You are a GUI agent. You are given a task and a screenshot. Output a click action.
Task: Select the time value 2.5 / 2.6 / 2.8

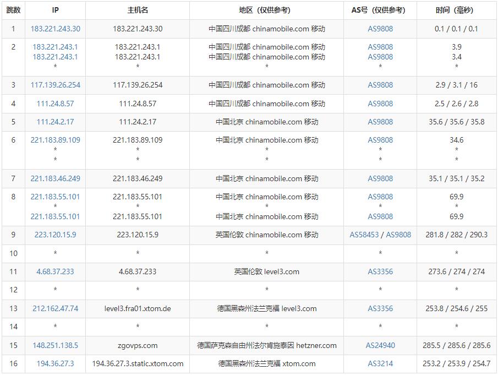(456, 104)
